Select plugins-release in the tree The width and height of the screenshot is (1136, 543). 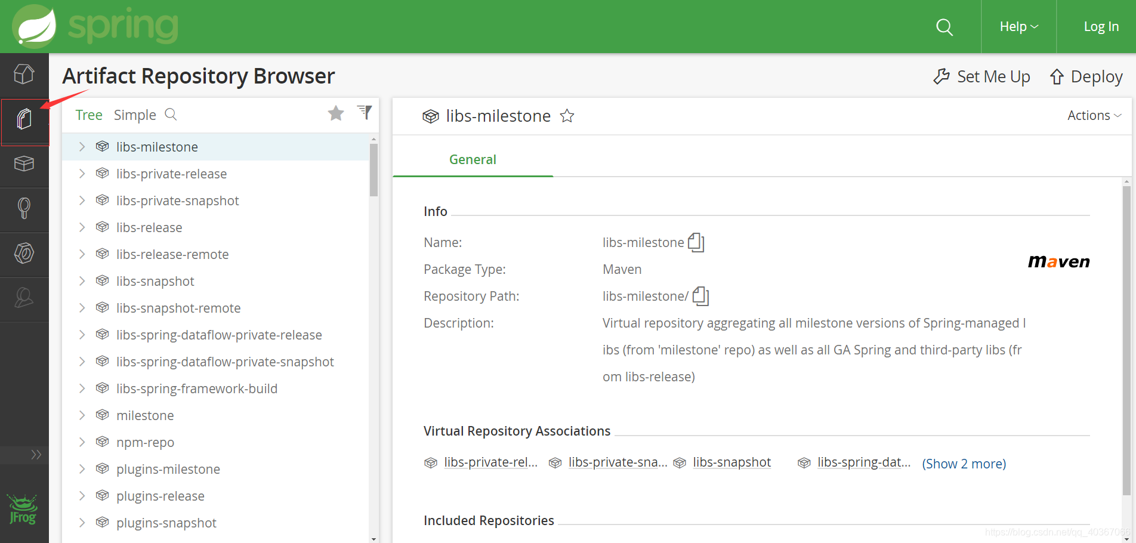[x=160, y=496]
